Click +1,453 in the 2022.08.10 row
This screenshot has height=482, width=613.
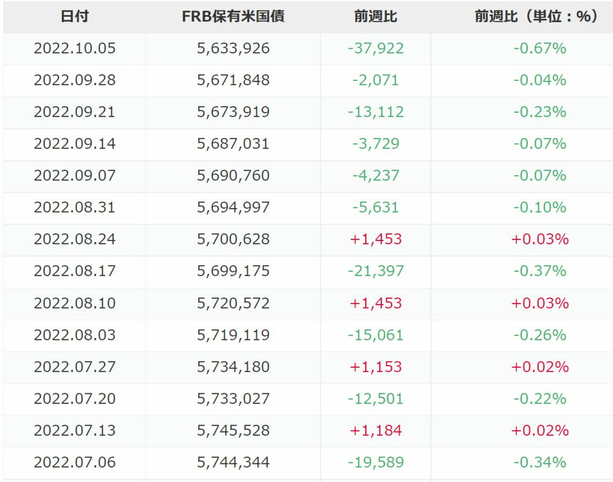375,303
